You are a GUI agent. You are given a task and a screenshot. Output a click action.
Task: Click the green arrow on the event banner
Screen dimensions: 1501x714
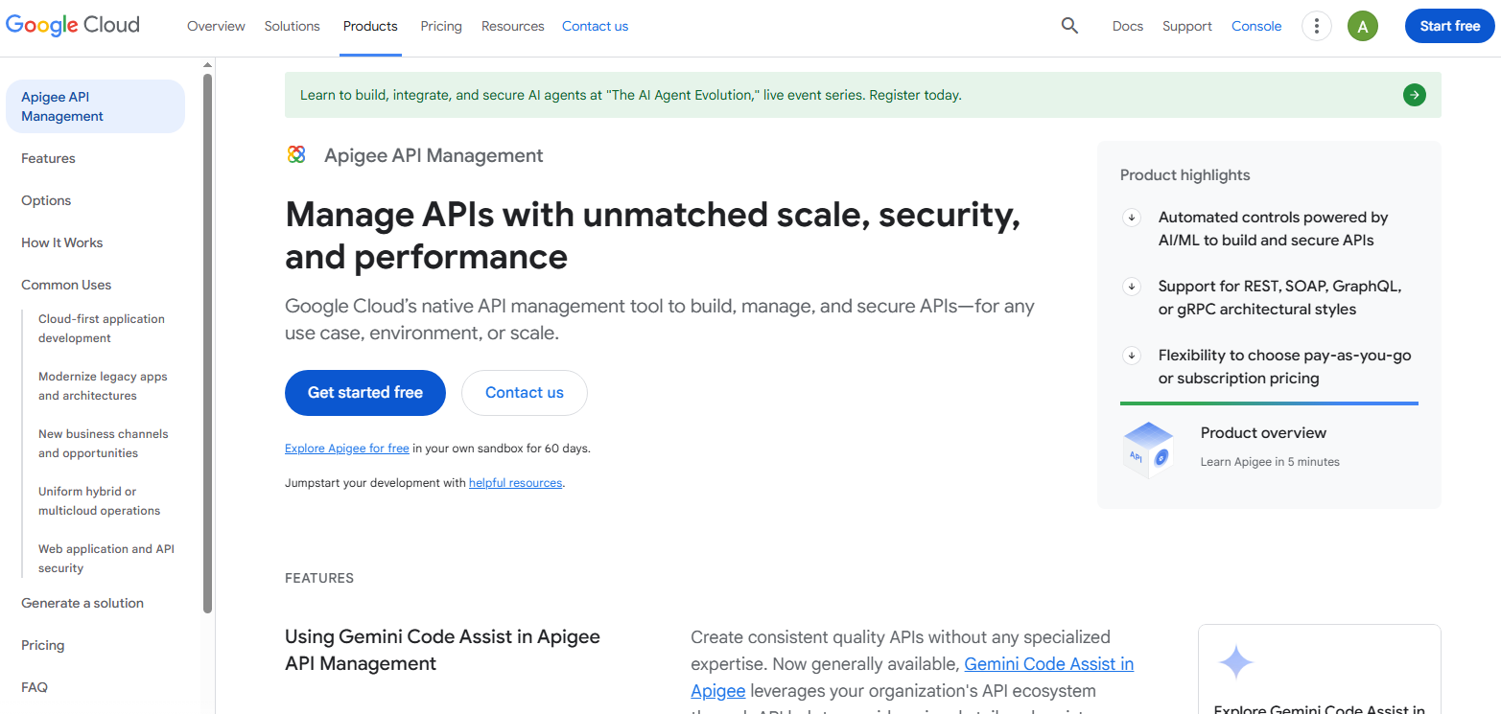point(1414,95)
